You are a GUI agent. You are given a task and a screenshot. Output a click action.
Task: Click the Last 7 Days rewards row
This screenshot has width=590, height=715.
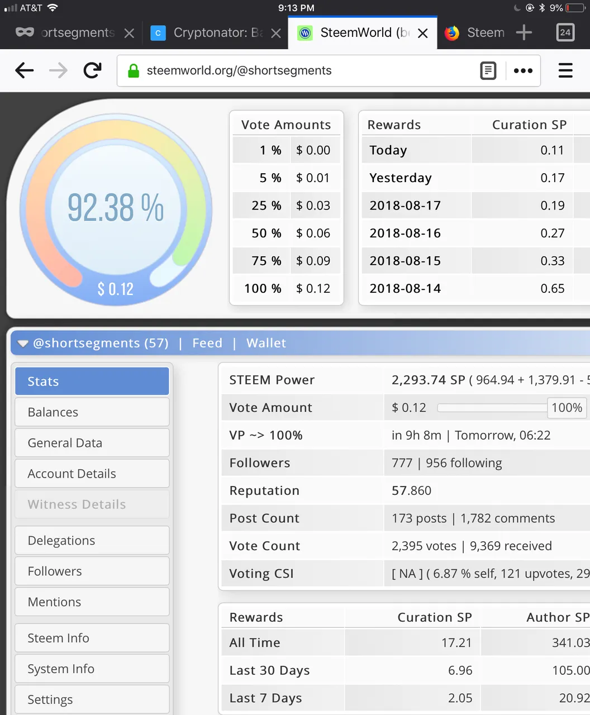tap(406, 698)
